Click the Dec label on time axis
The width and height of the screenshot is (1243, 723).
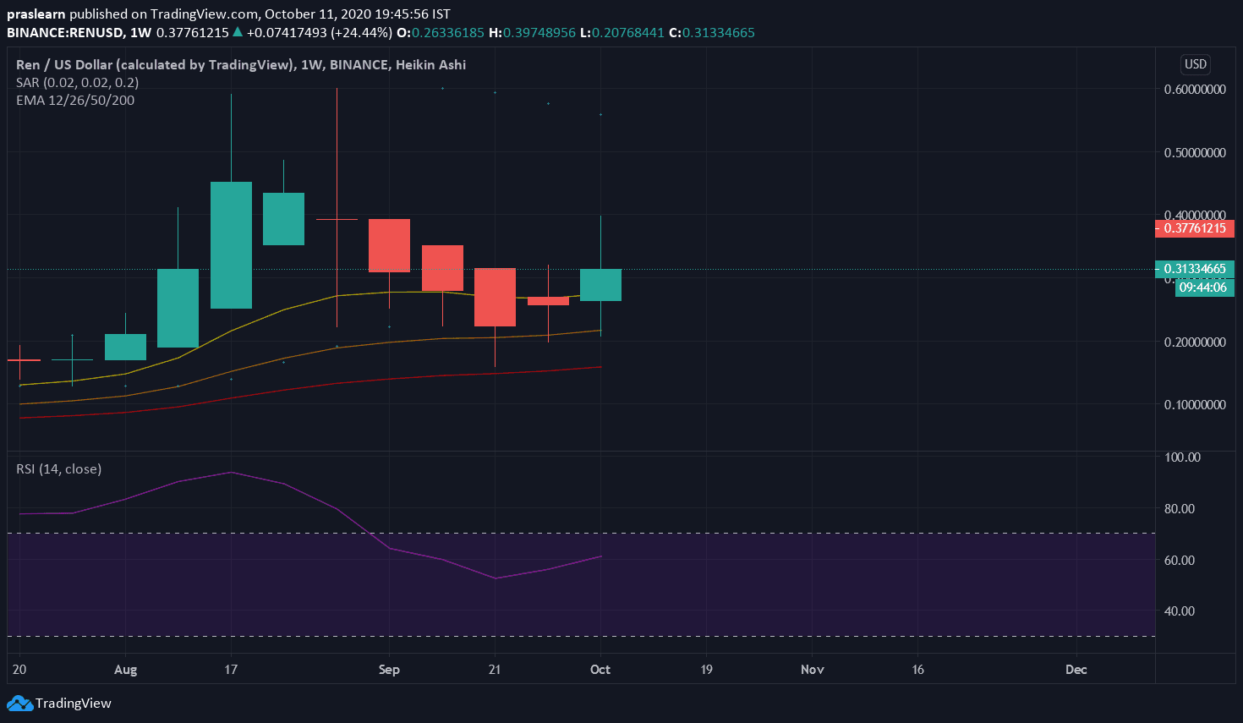(1076, 669)
